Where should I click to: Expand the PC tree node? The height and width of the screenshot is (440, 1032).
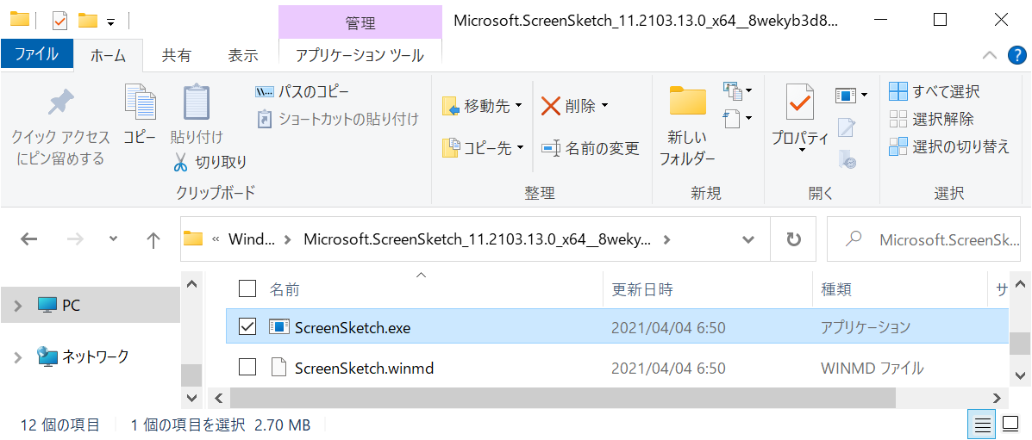(18, 305)
